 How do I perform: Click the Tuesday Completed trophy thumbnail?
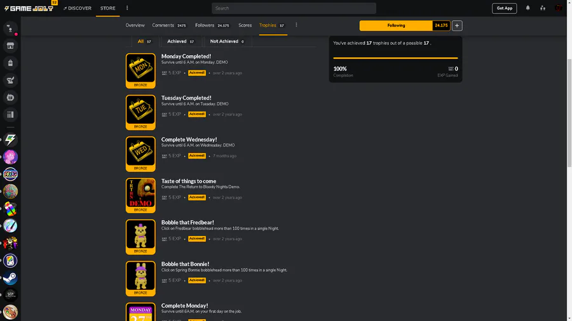click(x=140, y=112)
